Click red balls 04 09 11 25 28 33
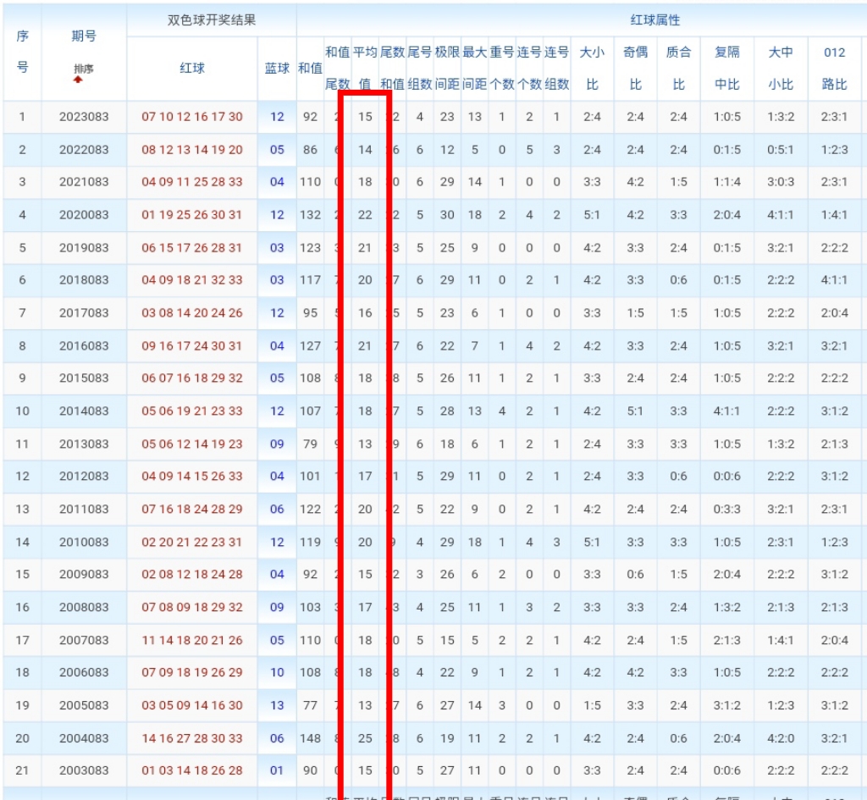867x800 pixels. 192,182
